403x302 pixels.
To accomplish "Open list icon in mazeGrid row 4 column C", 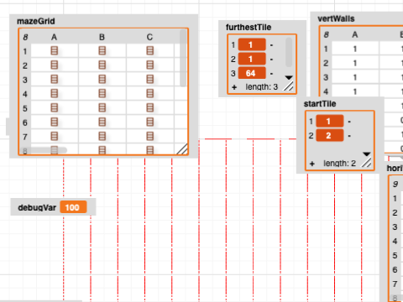I will (150, 94).
